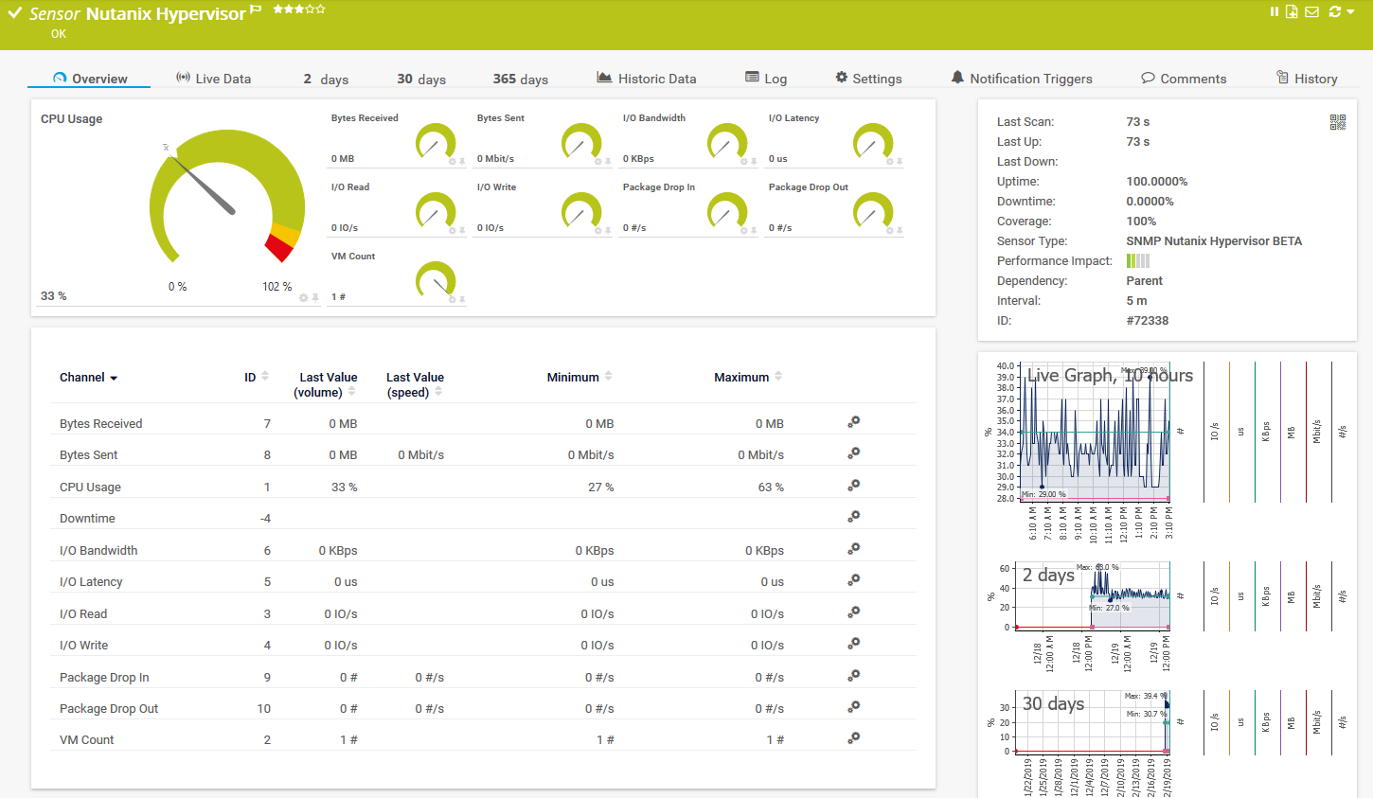Click the add ticket document icon

coord(1292,11)
